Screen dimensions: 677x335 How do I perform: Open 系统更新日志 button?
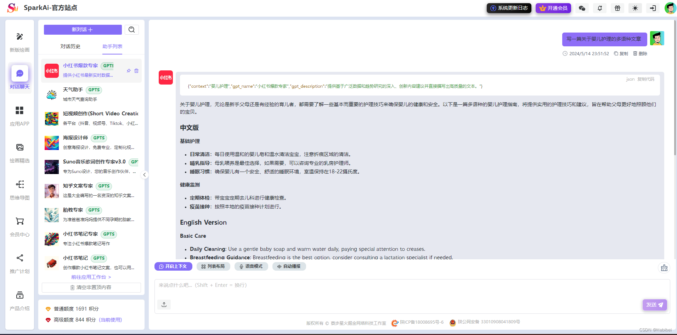pyautogui.click(x=509, y=8)
